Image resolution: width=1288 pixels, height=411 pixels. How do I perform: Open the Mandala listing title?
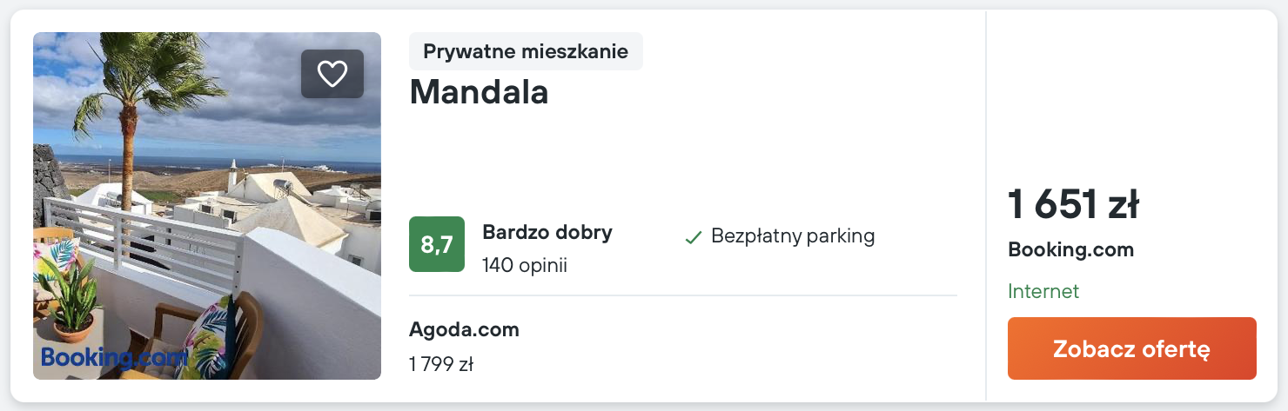(x=479, y=92)
